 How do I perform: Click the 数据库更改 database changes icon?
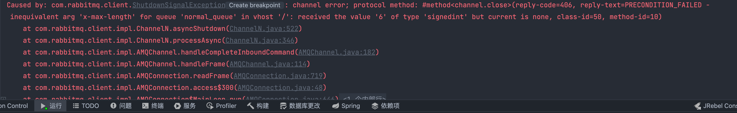pyautogui.click(x=283, y=106)
